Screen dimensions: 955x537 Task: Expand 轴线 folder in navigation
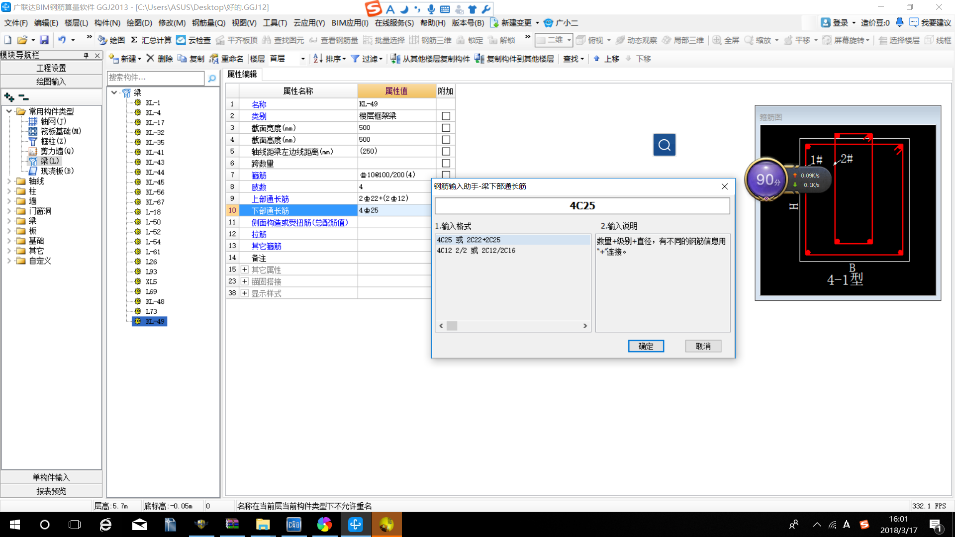click(9, 181)
